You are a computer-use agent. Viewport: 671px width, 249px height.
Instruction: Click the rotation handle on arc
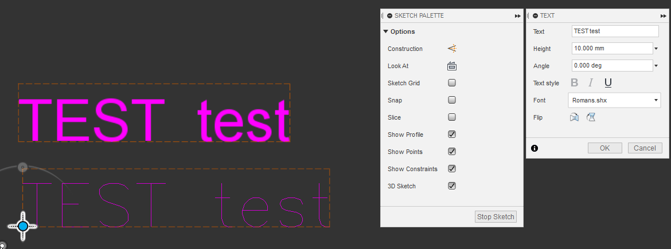pos(23,167)
